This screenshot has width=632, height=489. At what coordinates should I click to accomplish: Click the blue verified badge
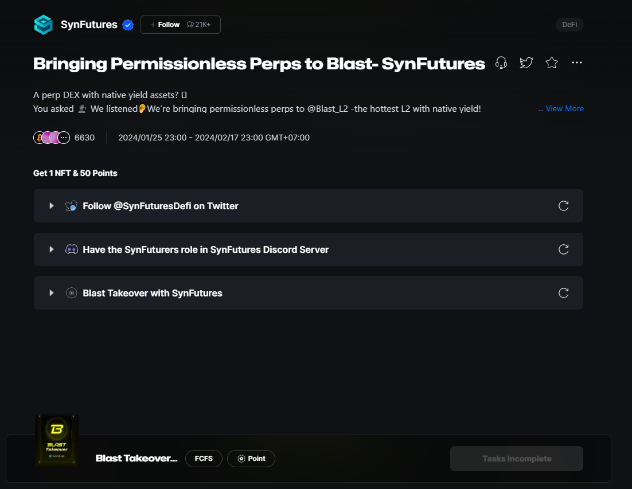click(x=128, y=25)
